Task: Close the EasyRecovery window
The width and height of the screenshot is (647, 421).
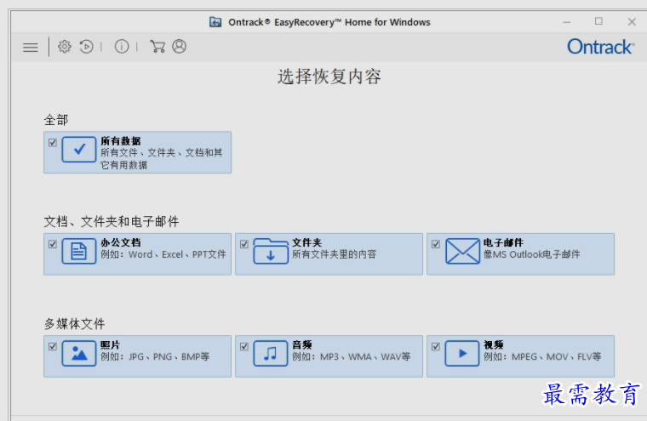Action: 632,22
